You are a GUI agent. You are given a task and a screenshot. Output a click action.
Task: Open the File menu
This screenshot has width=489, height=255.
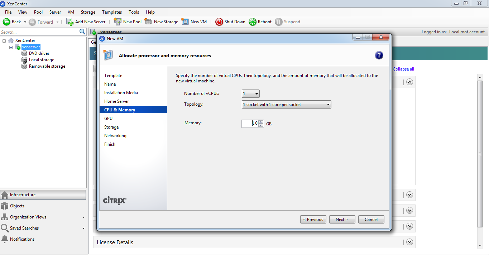point(8,12)
